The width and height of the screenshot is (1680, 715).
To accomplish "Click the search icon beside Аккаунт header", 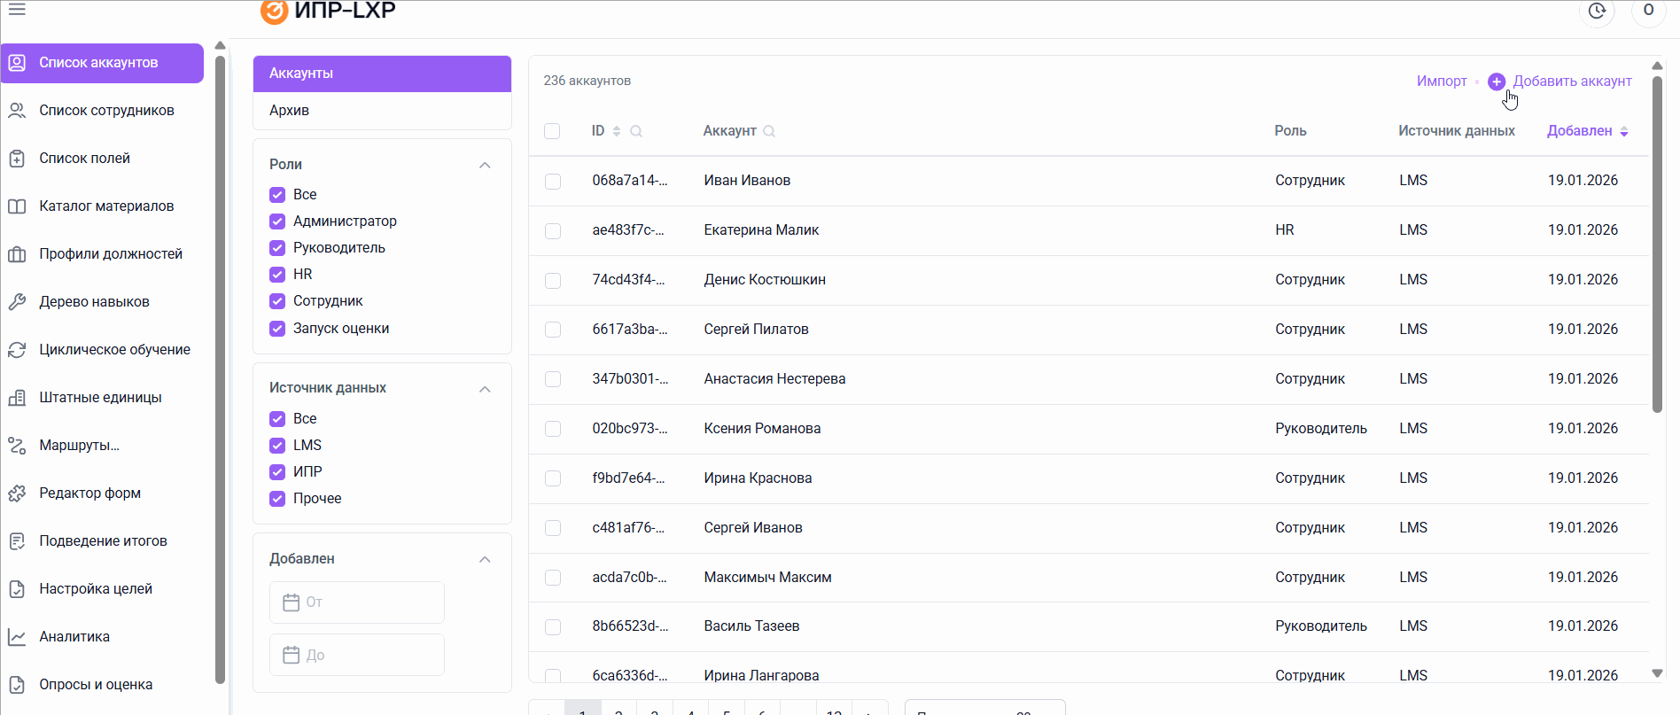I will (x=769, y=131).
